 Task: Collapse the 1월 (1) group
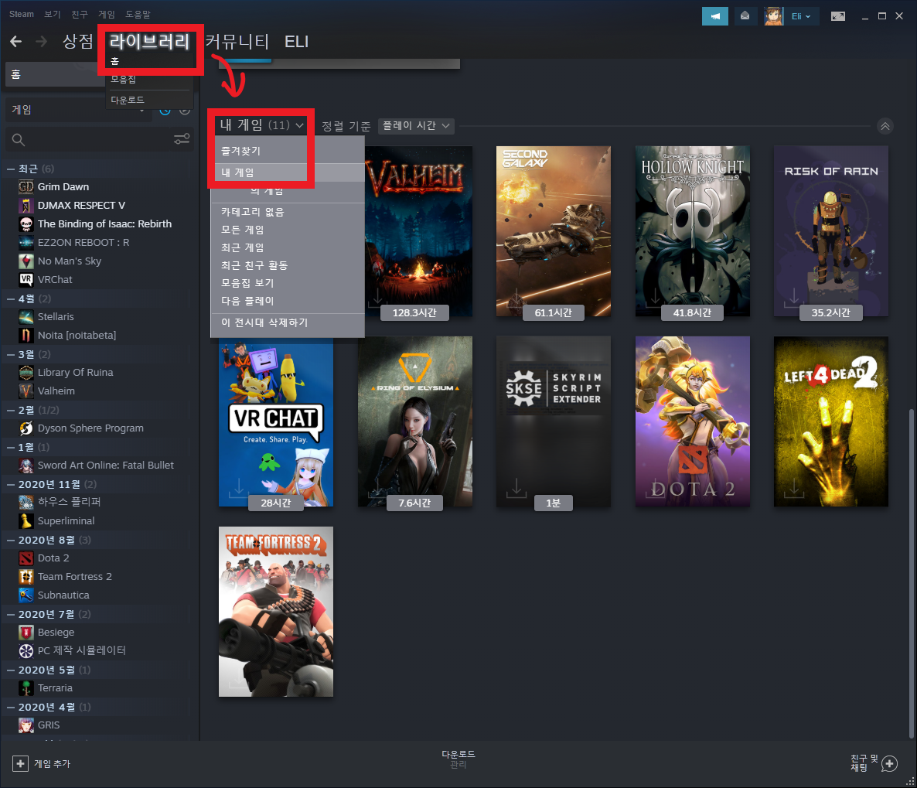click(11, 447)
